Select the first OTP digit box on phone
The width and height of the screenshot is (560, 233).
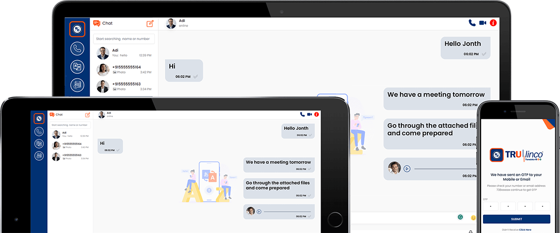490,206
